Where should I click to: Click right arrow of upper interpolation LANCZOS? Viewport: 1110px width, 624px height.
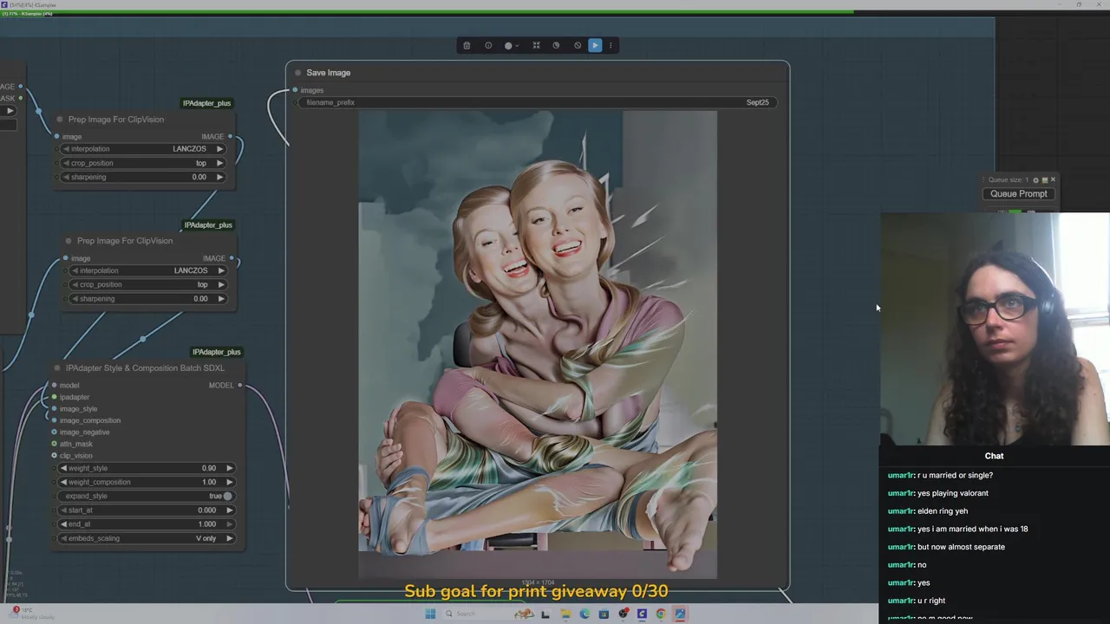(219, 149)
